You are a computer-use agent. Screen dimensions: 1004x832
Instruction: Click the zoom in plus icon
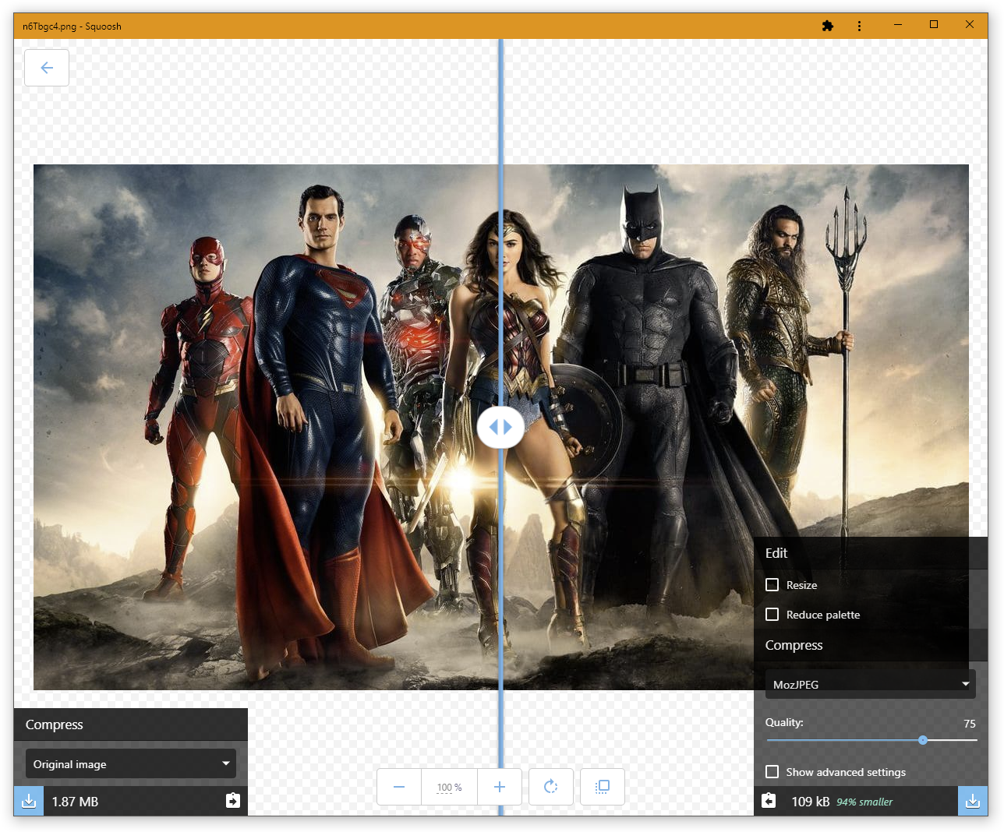pyautogui.click(x=500, y=787)
